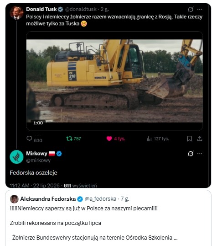Open Mirkowy's teal profile avatar
Viewport: 217px width, 246px height.
tap(16, 157)
